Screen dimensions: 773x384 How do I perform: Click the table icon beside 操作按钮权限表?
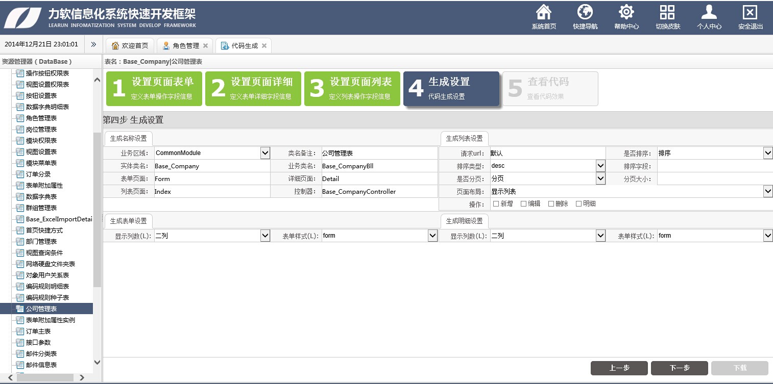click(20, 73)
